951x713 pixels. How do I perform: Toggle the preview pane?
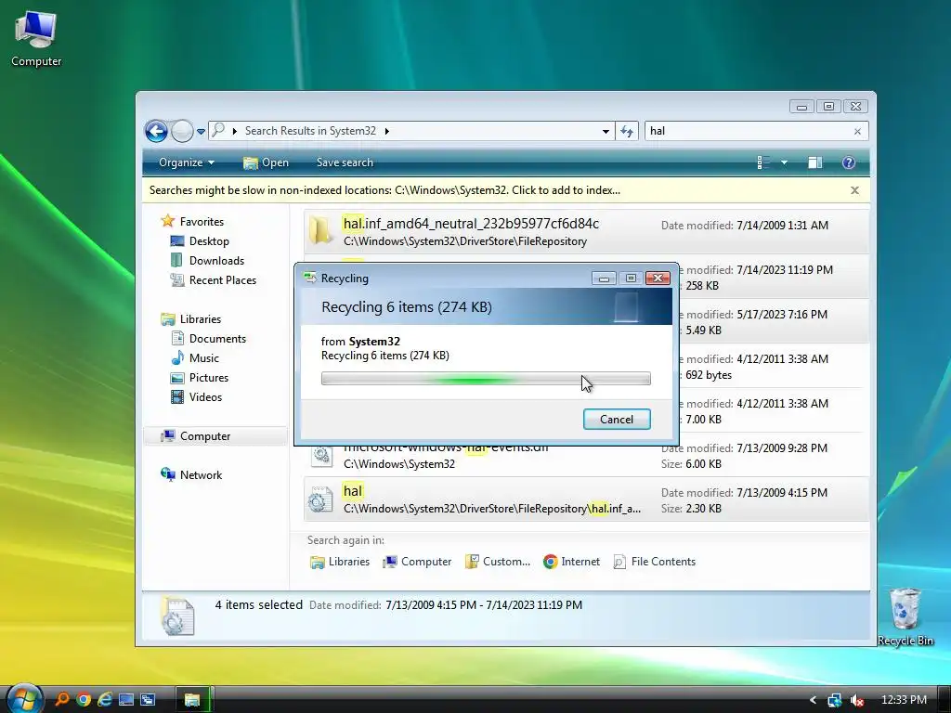(814, 162)
